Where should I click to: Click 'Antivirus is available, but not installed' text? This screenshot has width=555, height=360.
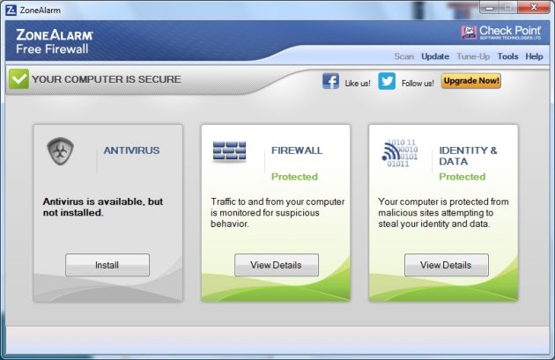click(x=103, y=207)
